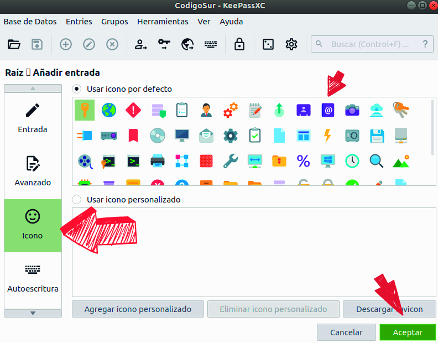
Task: Choose the globe earth icon
Action: coord(109,110)
